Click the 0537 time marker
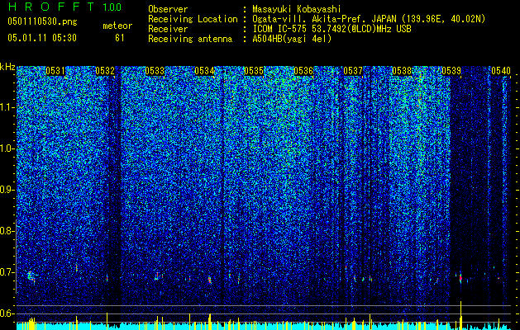 353,71
